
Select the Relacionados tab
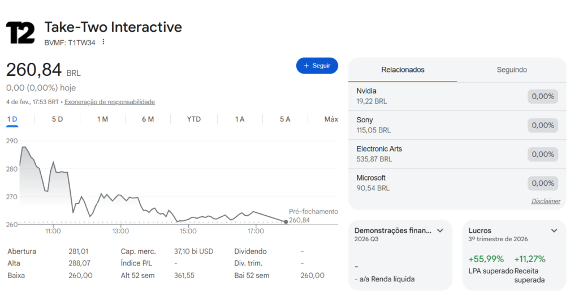[403, 70]
